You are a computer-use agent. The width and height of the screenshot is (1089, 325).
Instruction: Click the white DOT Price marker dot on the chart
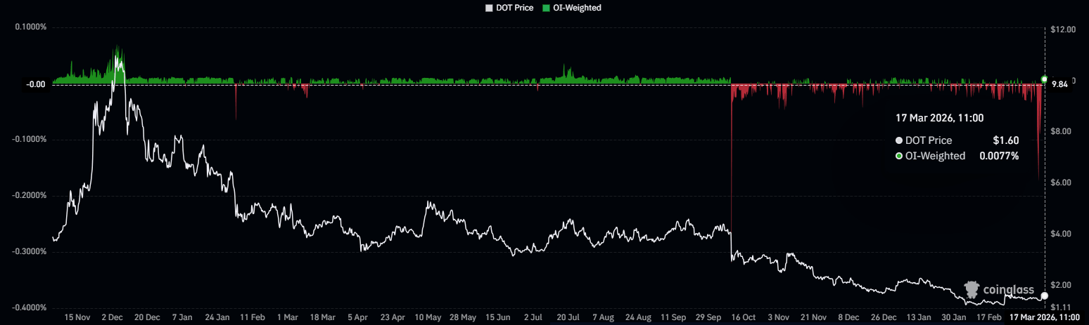tap(1044, 296)
